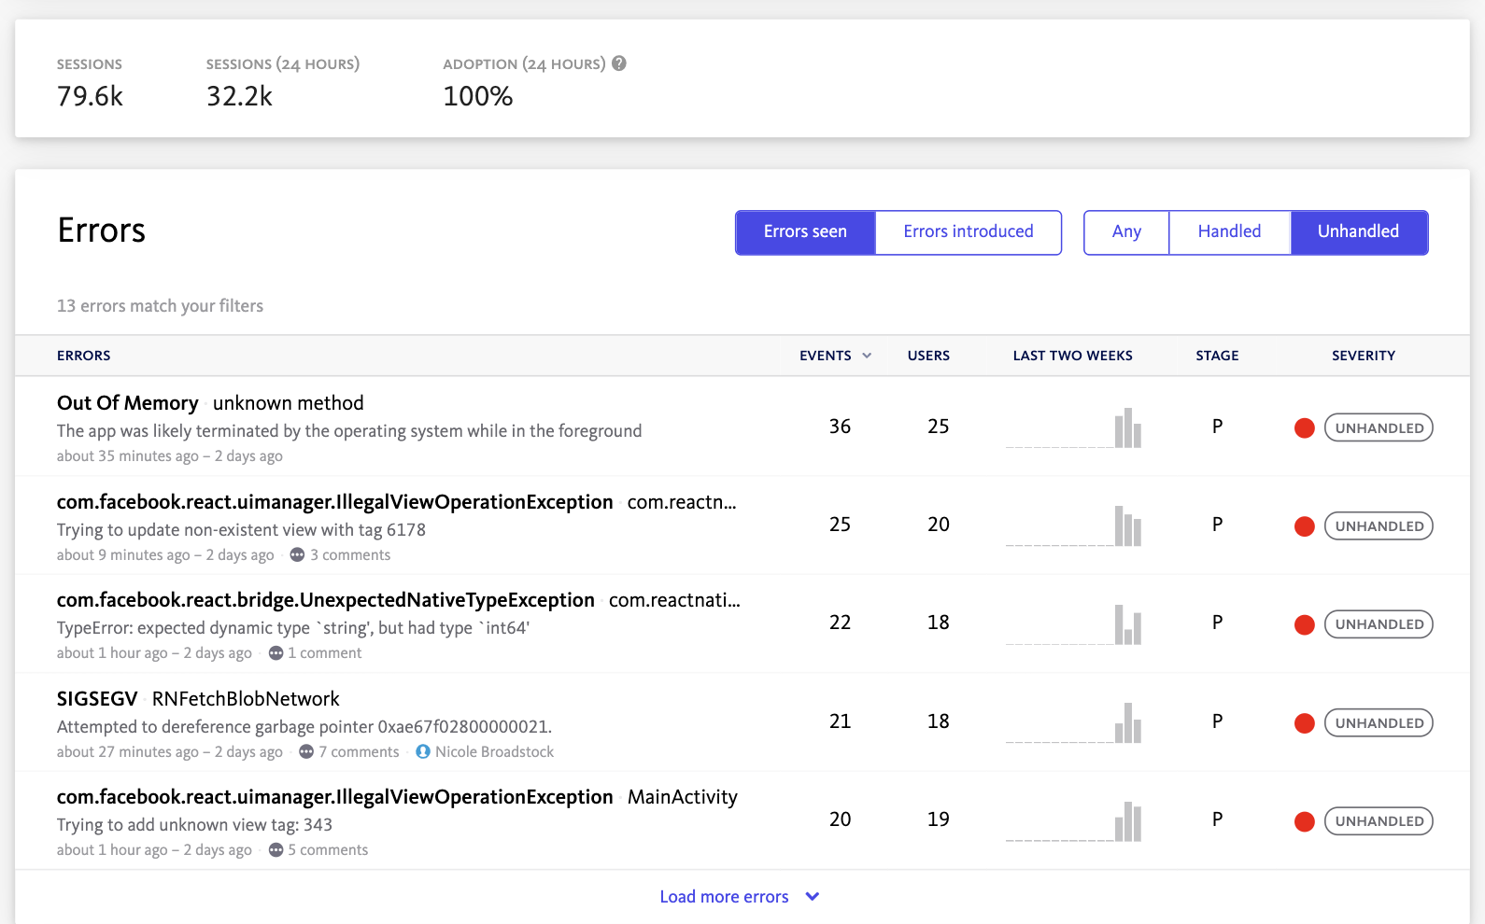Click trend chart for tag 6178 error

pos(1073,525)
